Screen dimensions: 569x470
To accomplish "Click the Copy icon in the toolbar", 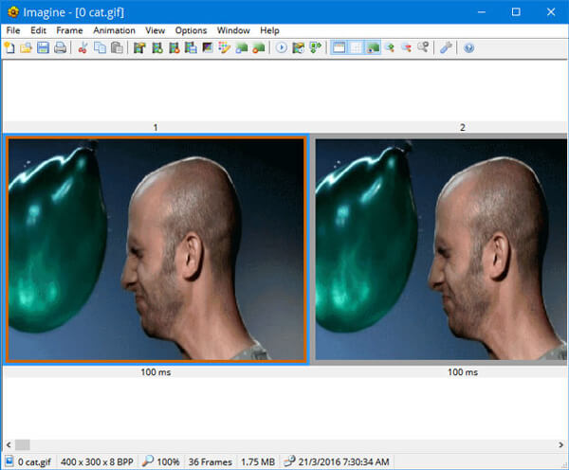I will [100, 47].
